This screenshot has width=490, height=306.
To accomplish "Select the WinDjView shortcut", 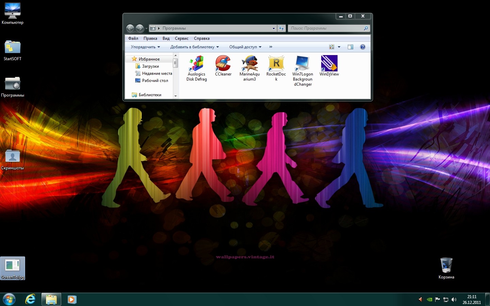I will pos(329,66).
